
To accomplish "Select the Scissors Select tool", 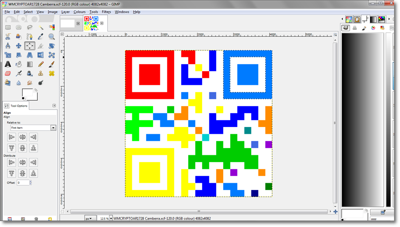I will click(x=8, y=37).
